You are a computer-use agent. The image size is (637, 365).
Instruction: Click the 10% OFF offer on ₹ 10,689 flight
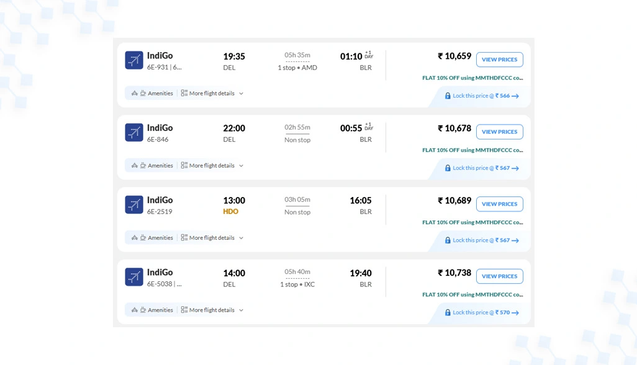tap(472, 222)
